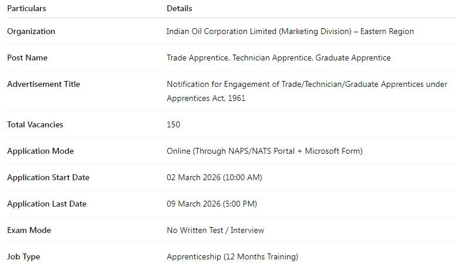Select the Organization row label

pos(31,32)
